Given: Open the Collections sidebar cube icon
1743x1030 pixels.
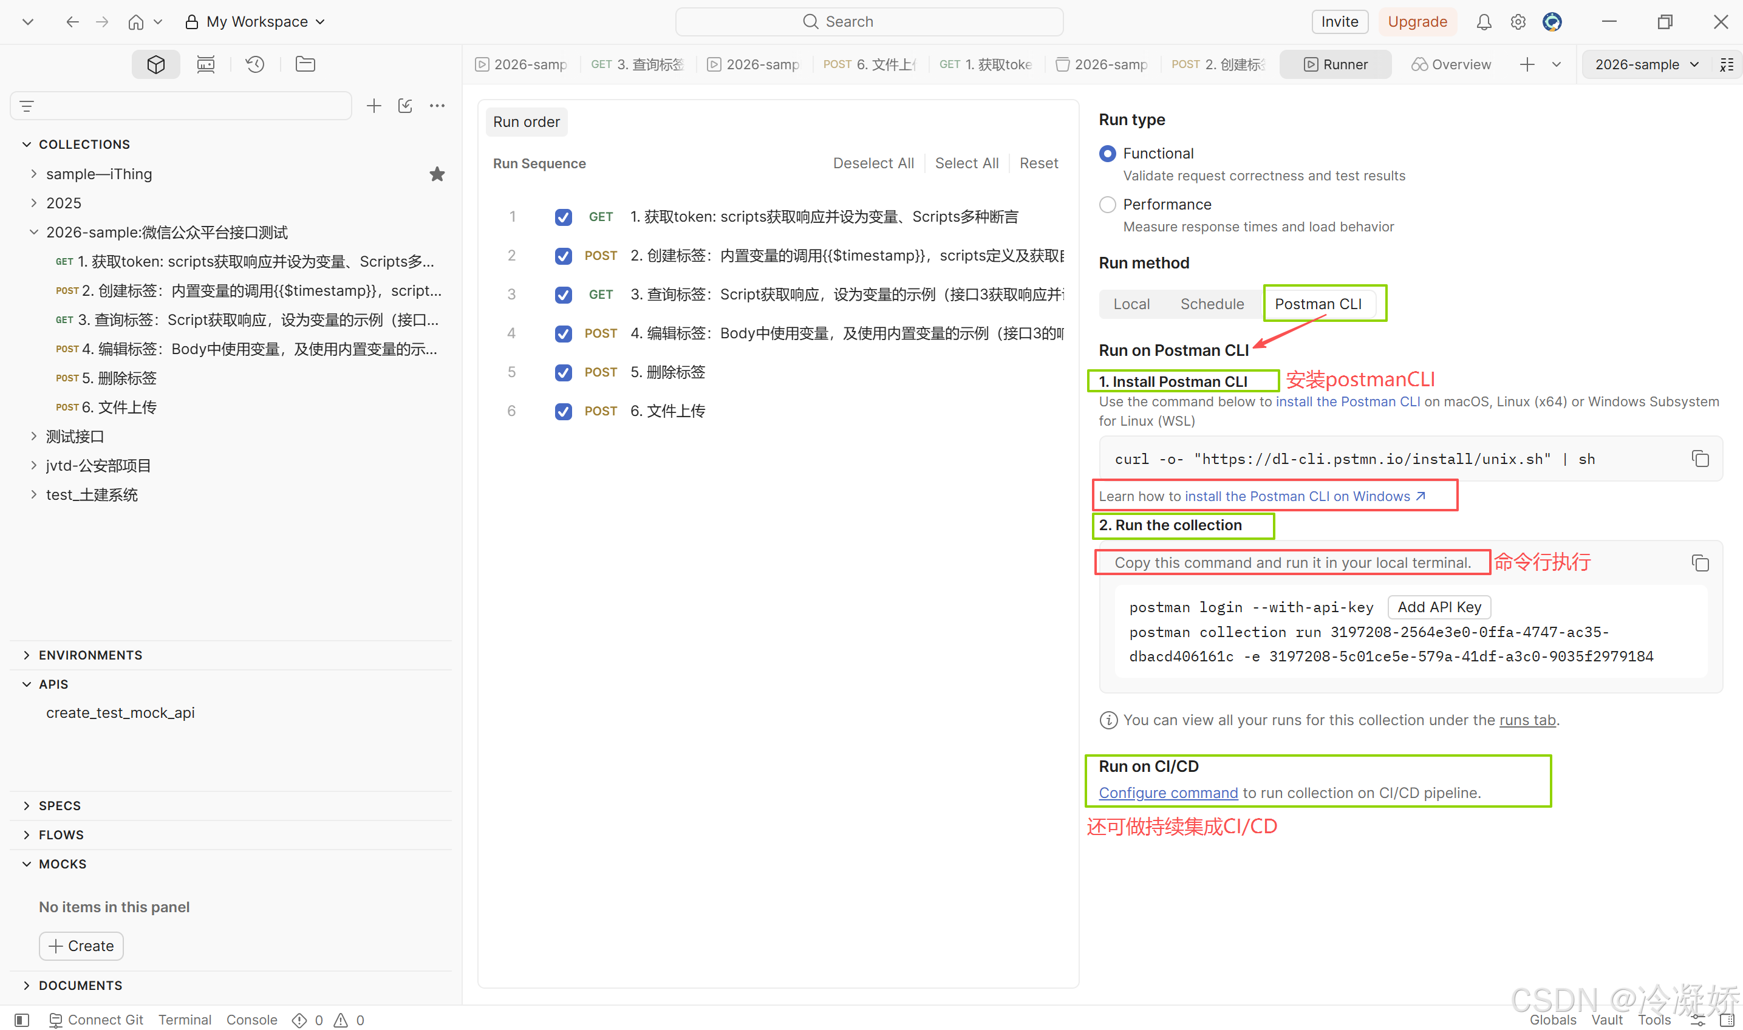Looking at the screenshot, I should pyautogui.click(x=156, y=64).
